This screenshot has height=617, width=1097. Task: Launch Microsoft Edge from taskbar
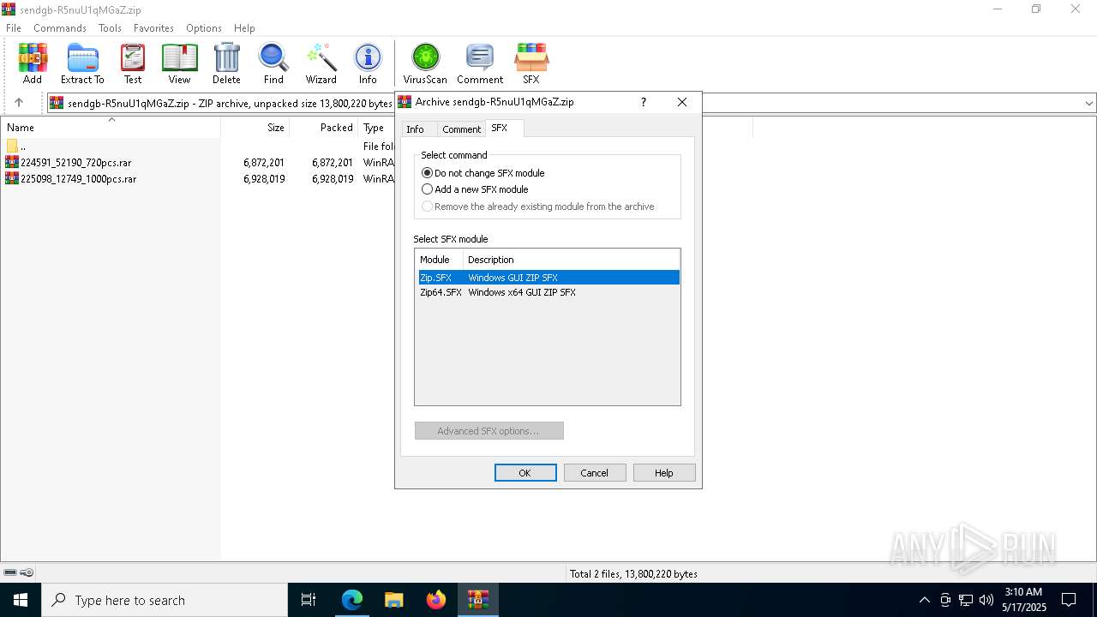tap(352, 600)
